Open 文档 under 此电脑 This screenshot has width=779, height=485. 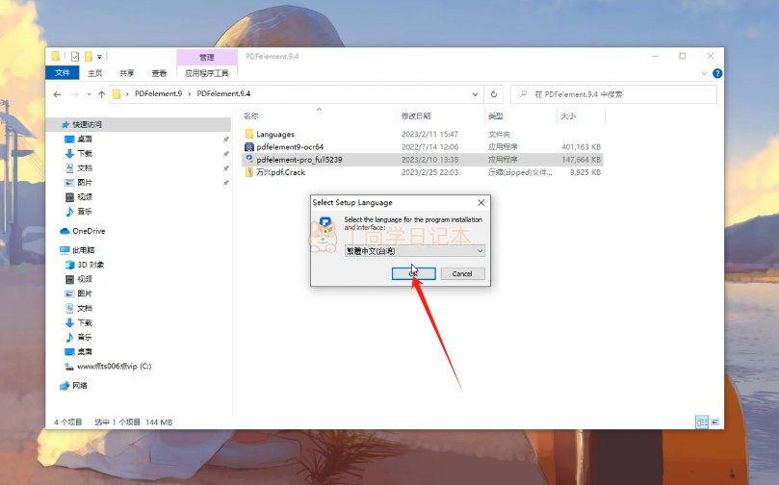(x=85, y=308)
